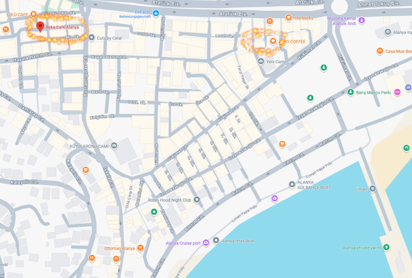Click the Mustafa Kemal Atatürk Anıtı monument icon
The width and height of the screenshot is (412, 278).
pyautogui.click(x=362, y=20)
